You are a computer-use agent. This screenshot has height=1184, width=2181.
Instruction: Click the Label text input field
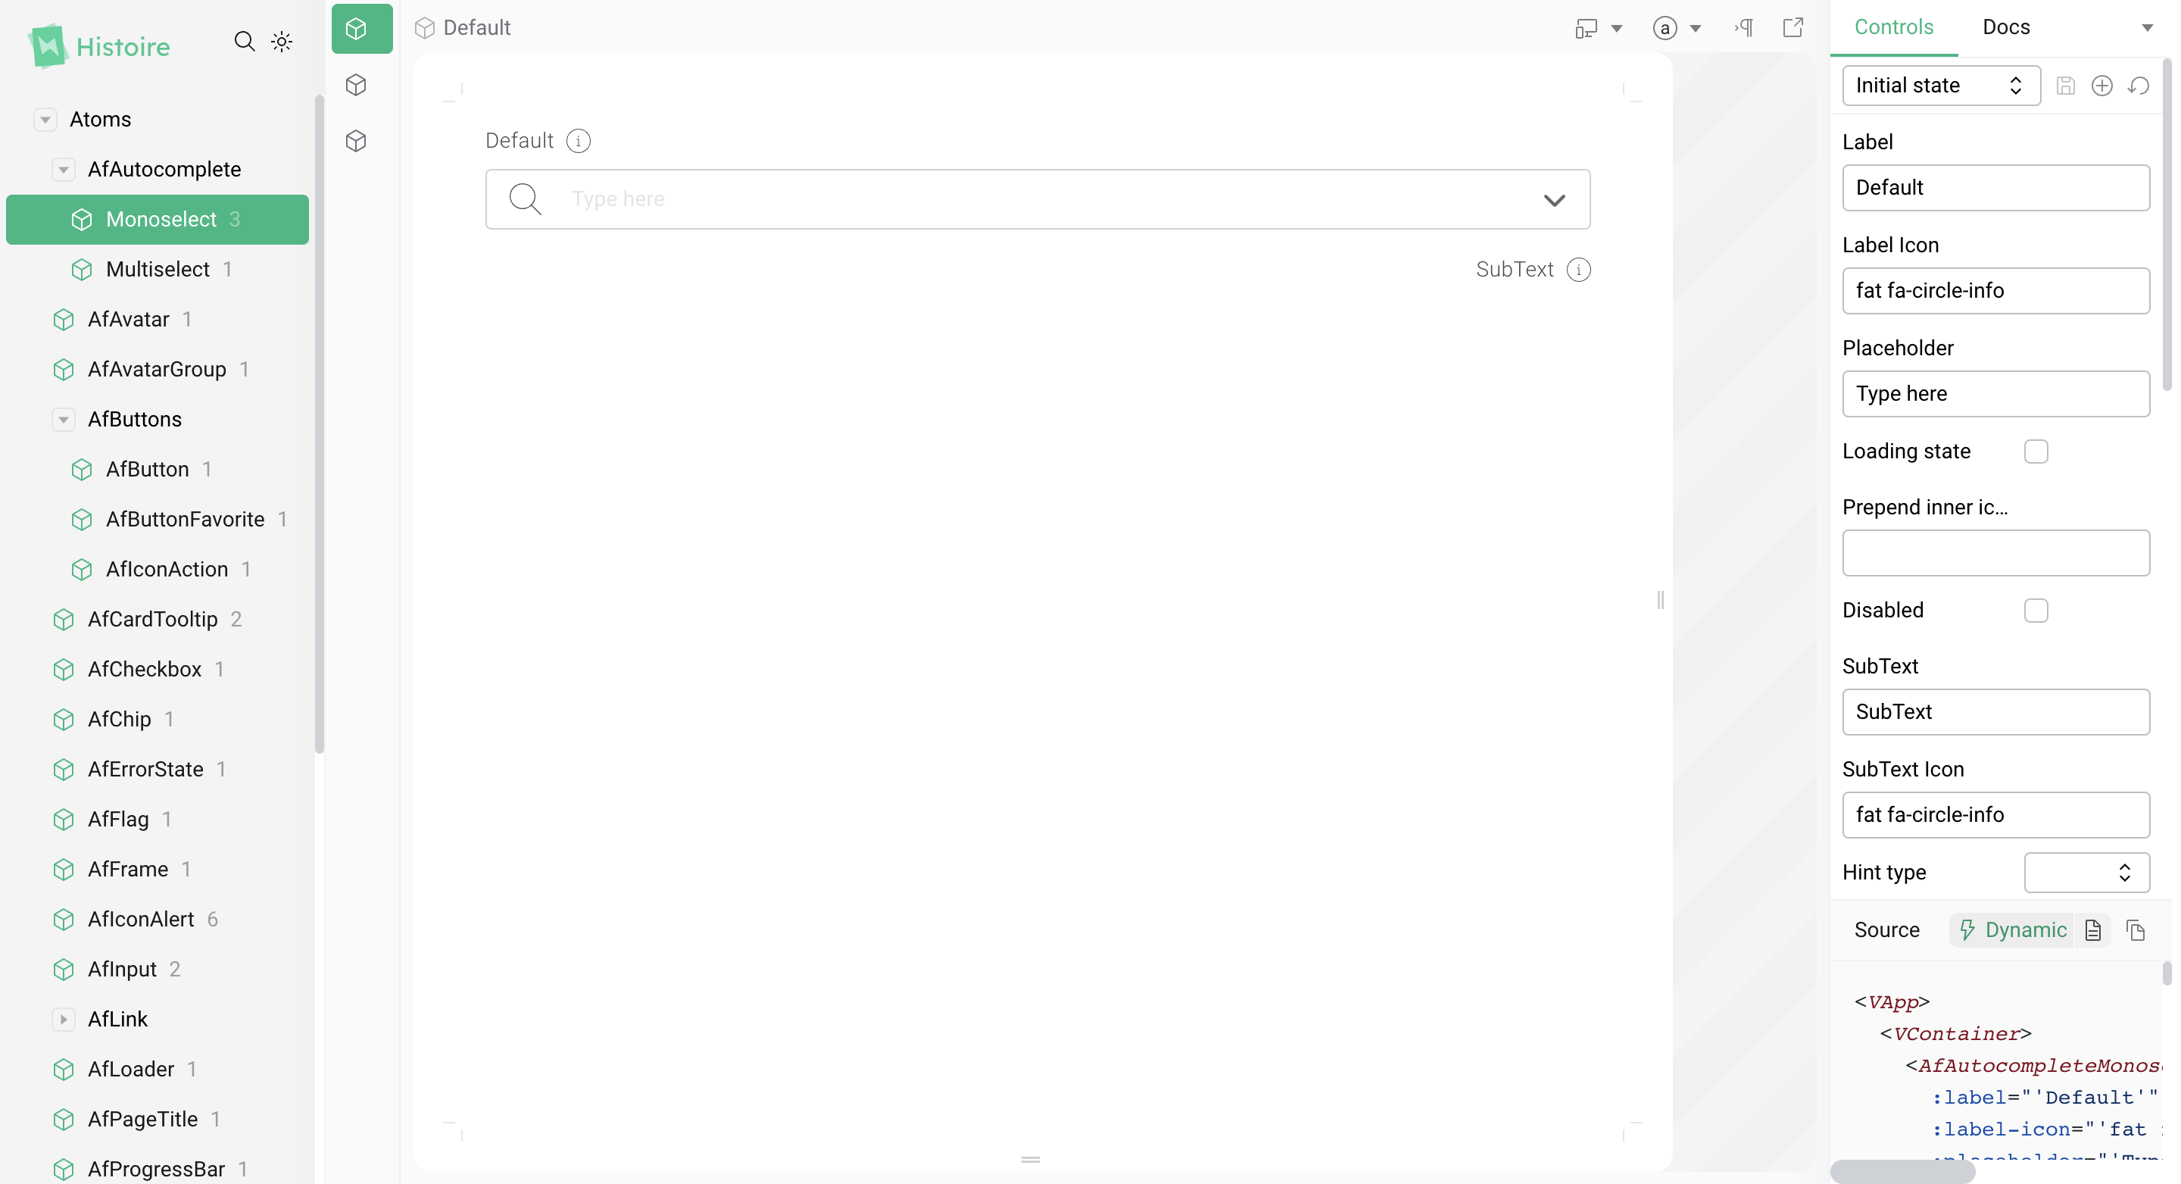click(1995, 187)
